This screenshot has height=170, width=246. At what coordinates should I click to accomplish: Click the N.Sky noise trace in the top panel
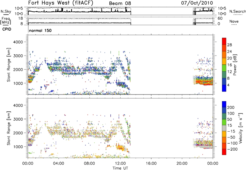(79, 11)
